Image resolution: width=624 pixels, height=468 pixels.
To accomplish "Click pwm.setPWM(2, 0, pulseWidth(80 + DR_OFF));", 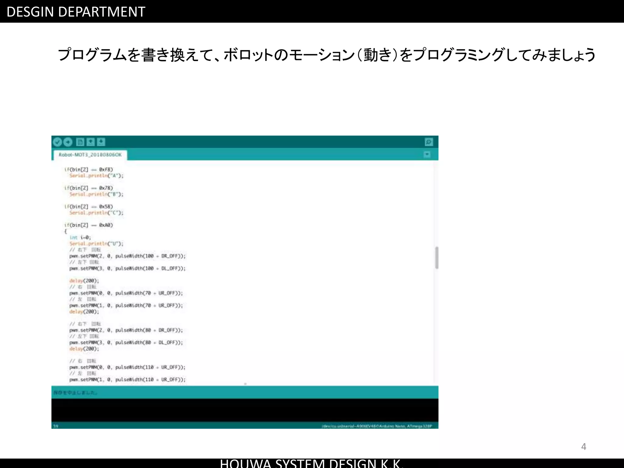I will [126, 330].
